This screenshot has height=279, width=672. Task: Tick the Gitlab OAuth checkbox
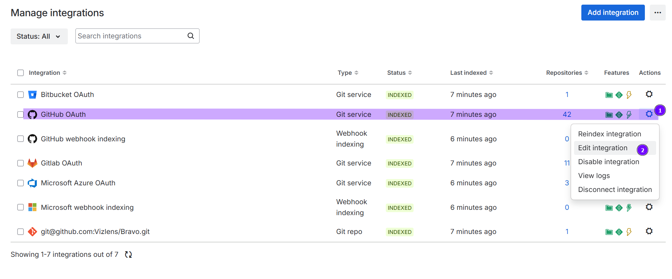tap(21, 163)
